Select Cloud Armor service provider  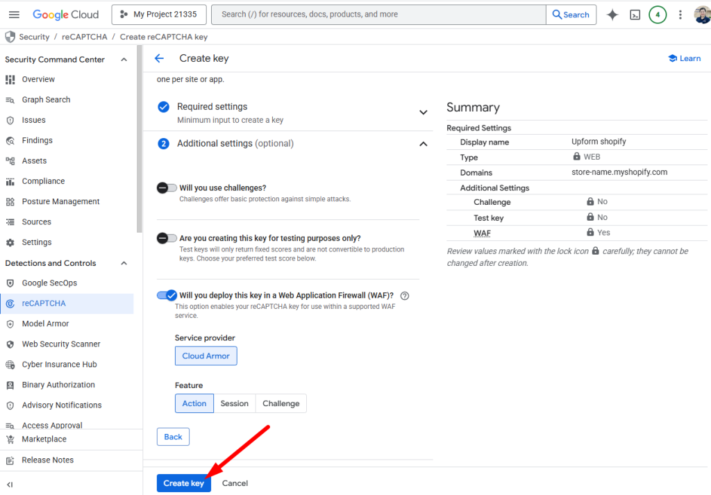click(206, 356)
